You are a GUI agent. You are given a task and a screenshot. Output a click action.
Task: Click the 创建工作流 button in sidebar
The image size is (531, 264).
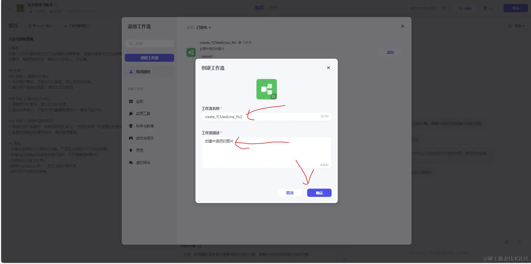(149, 58)
